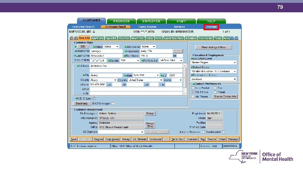
Task: Toggle Confidential checkbox
Action: click(x=223, y=132)
